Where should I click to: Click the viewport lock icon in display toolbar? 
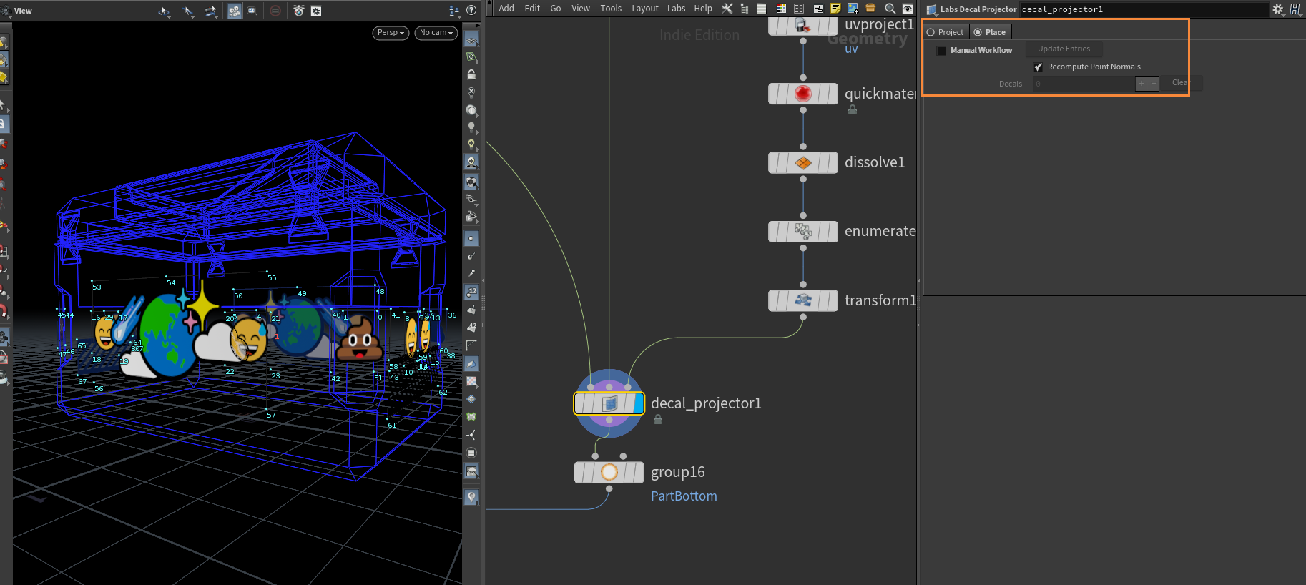(471, 74)
